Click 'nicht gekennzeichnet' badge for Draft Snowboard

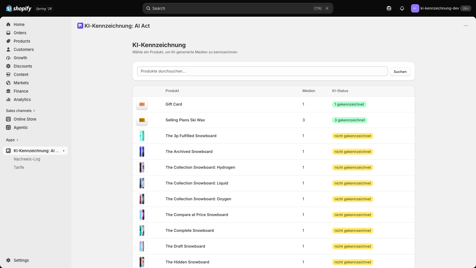point(353,246)
